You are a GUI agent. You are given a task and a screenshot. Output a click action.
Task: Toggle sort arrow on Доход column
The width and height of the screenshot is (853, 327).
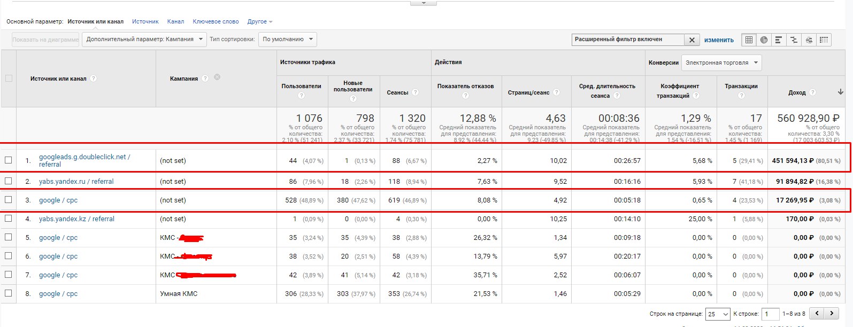tap(841, 92)
